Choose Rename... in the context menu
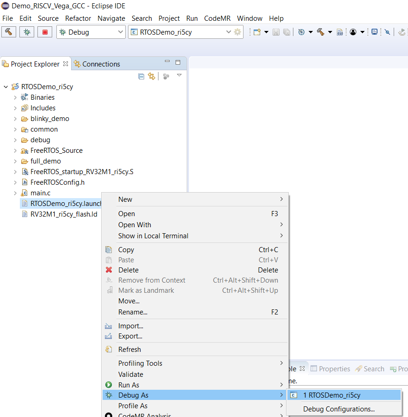Viewport: 408px width, 417px height. tap(195, 312)
